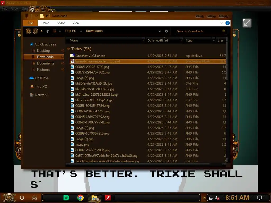Select Desktop in the navigation pane
The image size is (271, 203).
click(43, 50)
